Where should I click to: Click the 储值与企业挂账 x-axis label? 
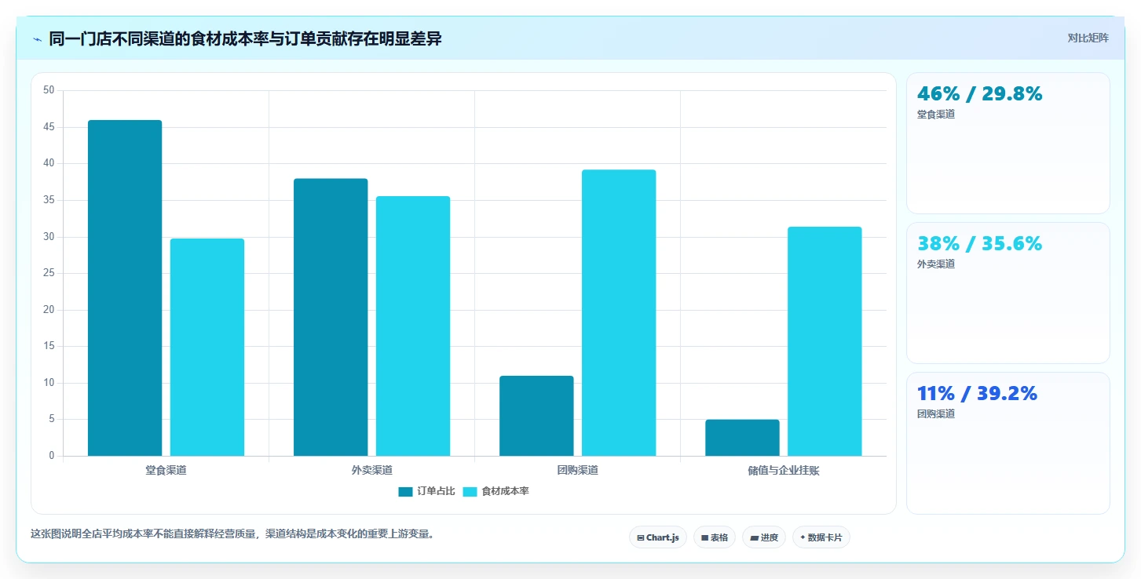784,470
